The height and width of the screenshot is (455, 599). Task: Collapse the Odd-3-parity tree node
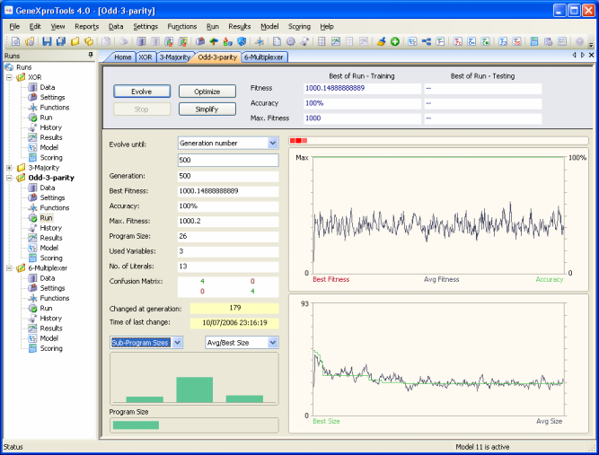pyautogui.click(x=9, y=178)
